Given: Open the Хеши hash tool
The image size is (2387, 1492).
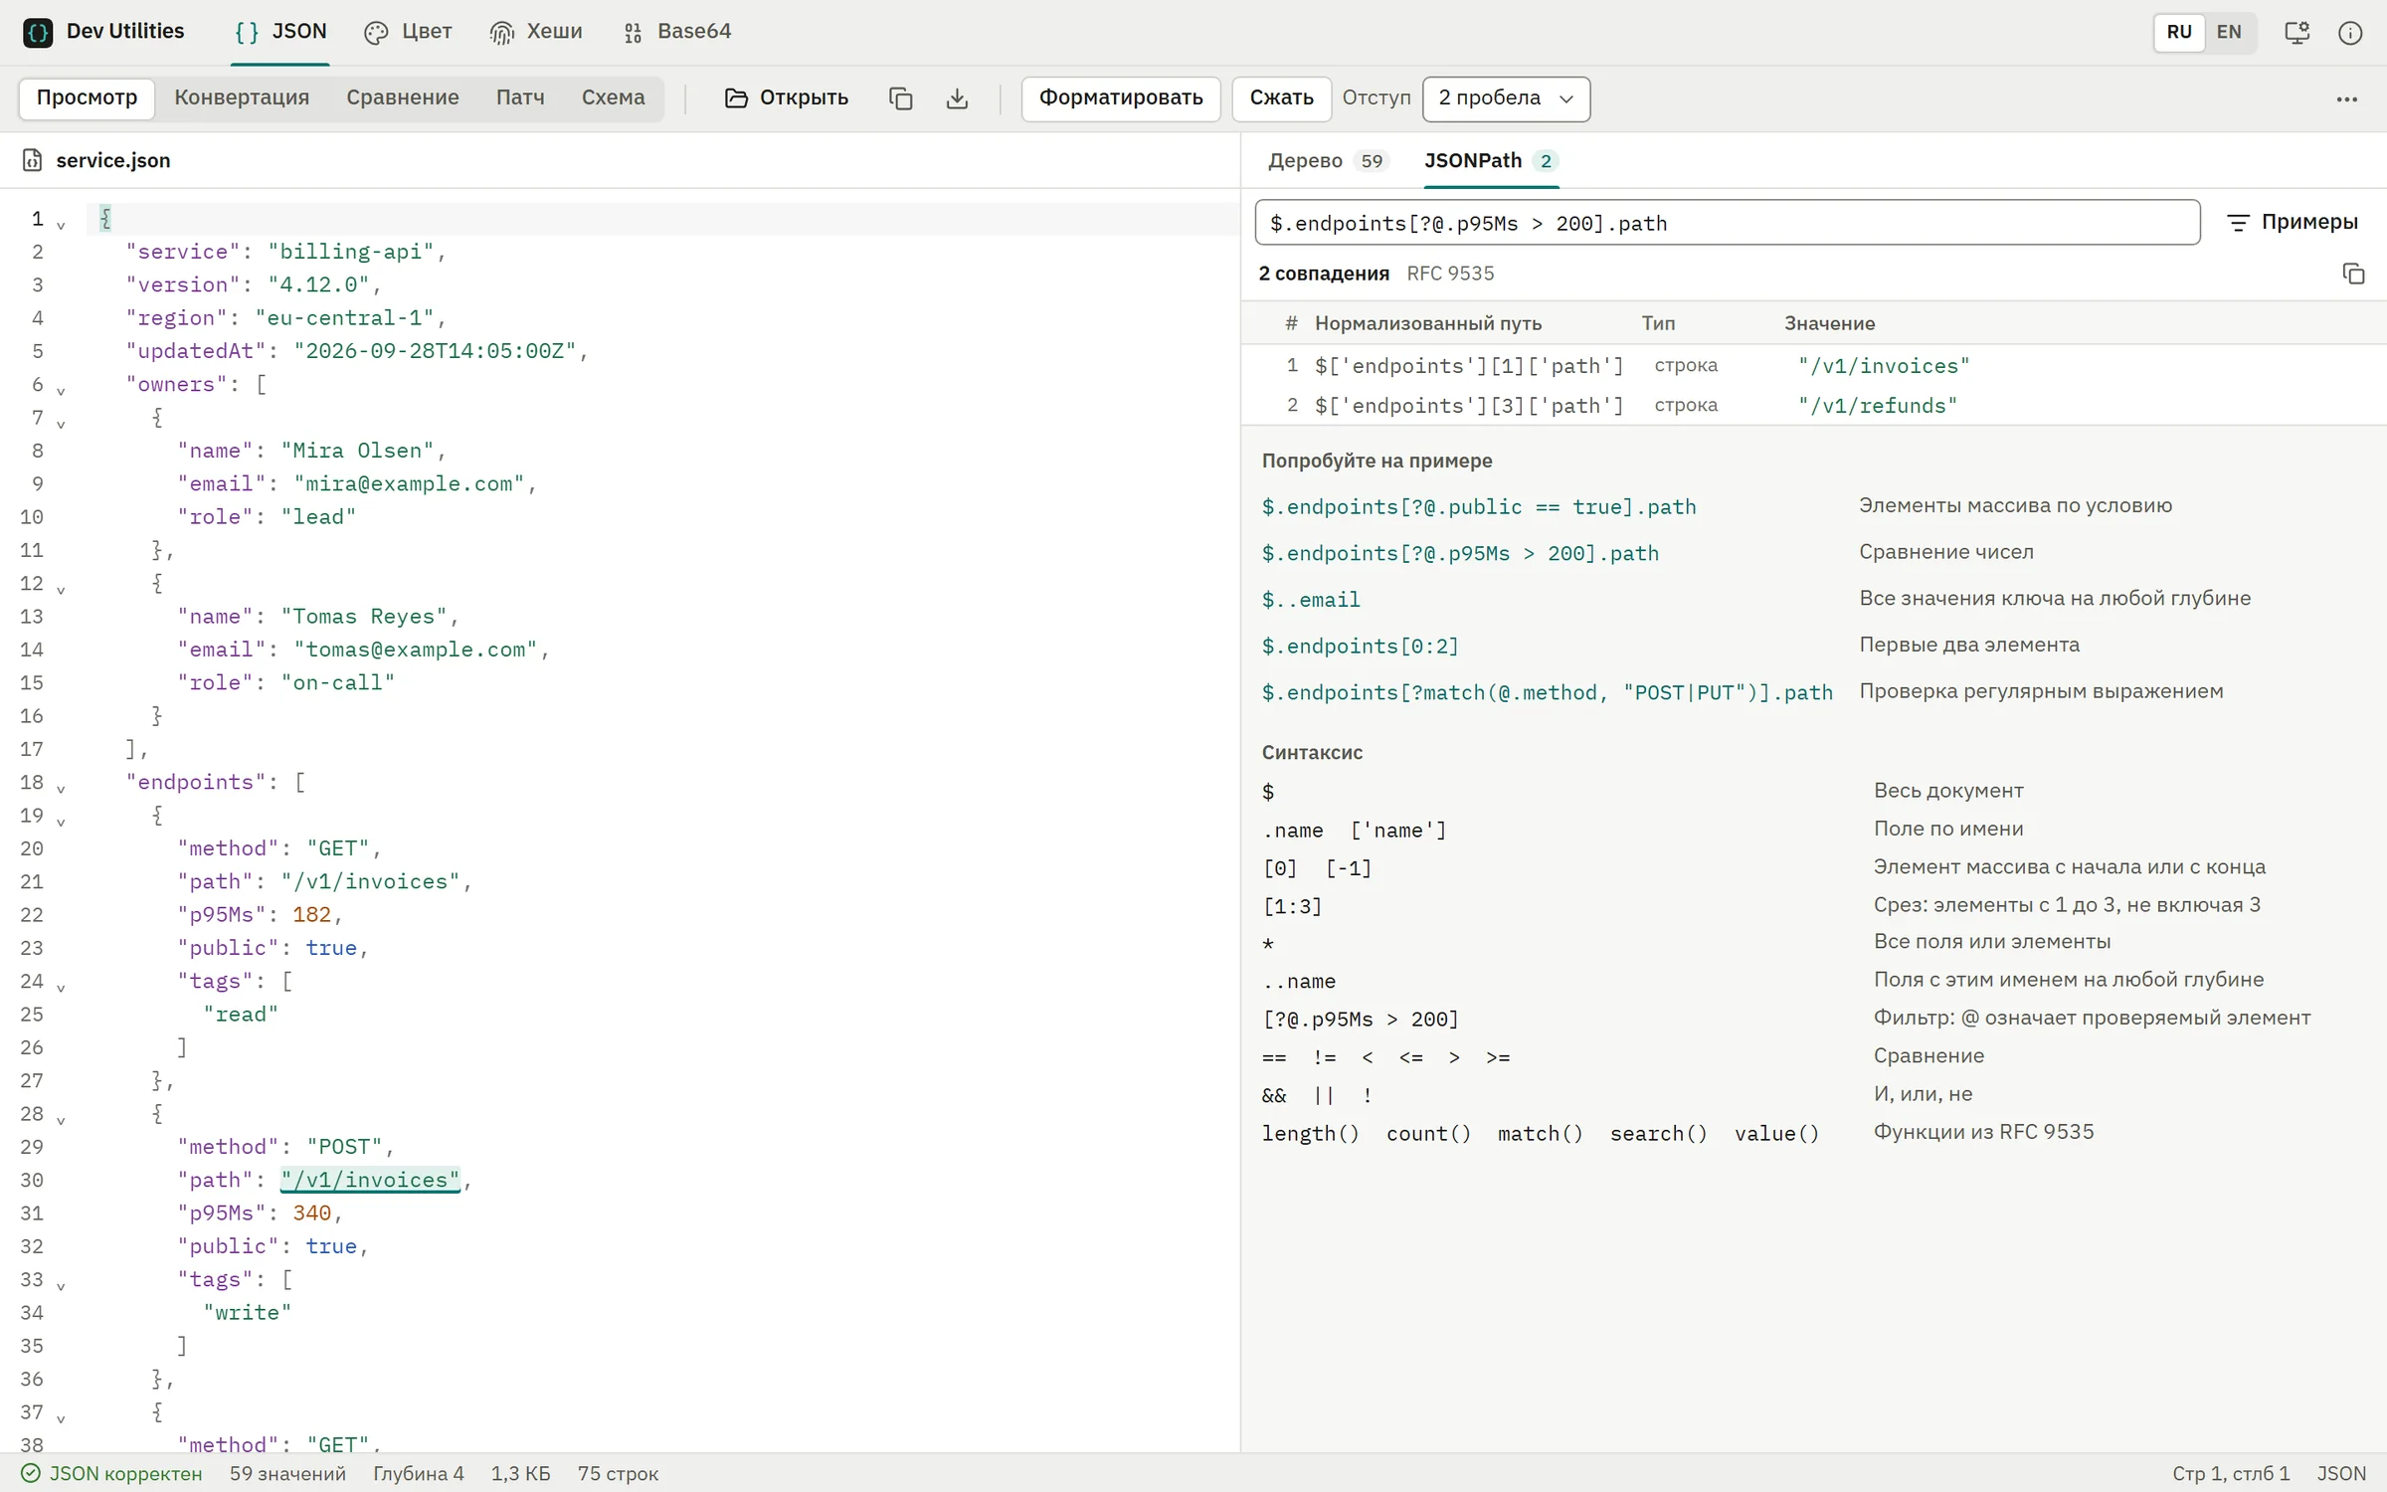Looking at the screenshot, I should [536, 32].
